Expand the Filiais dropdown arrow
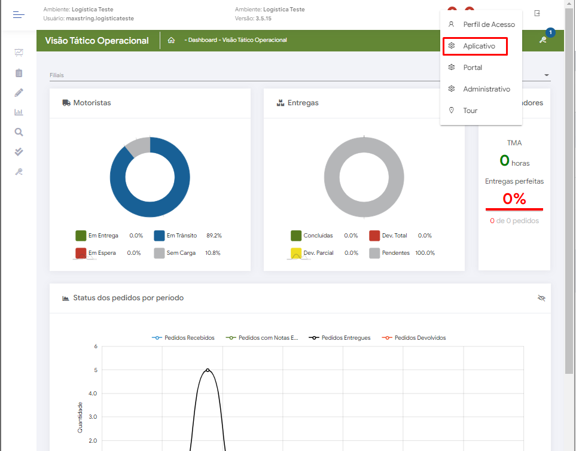Image resolution: width=576 pixels, height=451 pixels. click(547, 75)
